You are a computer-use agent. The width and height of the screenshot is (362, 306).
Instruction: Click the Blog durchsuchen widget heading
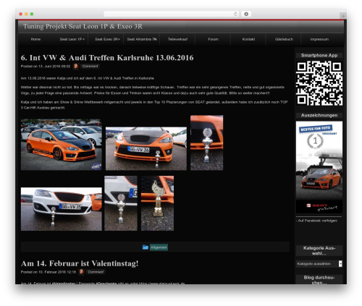(x=319, y=280)
